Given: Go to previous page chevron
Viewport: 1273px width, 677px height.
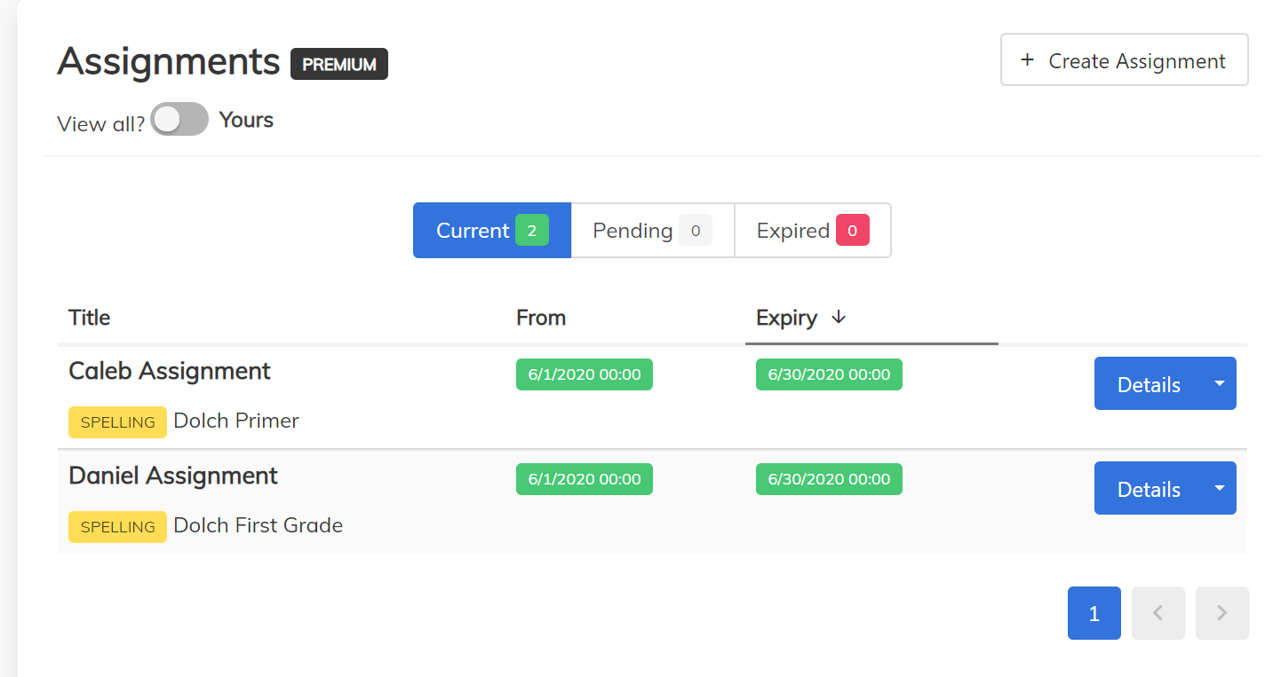Looking at the screenshot, I should coord(1158,613).
